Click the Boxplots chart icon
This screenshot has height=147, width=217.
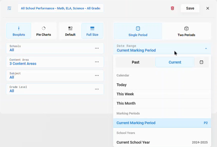coord(19,28)
